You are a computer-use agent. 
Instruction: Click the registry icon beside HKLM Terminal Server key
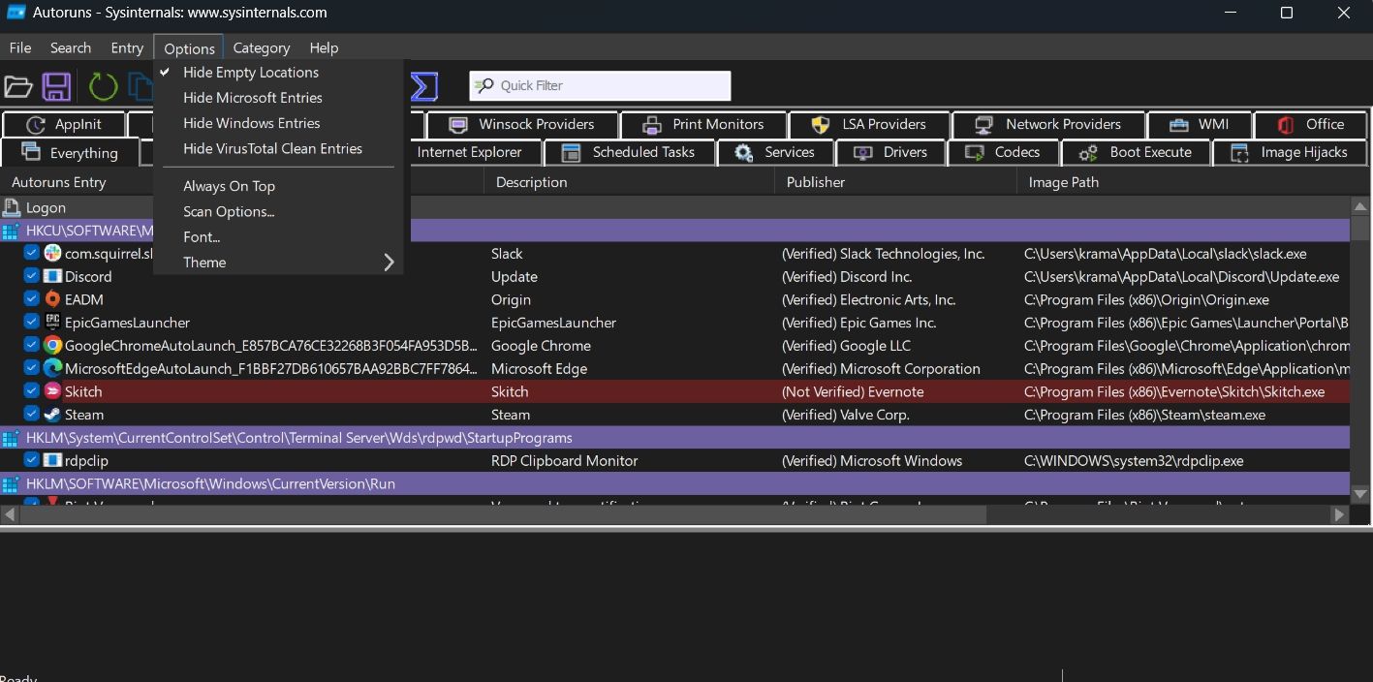[x=11, y=438]
